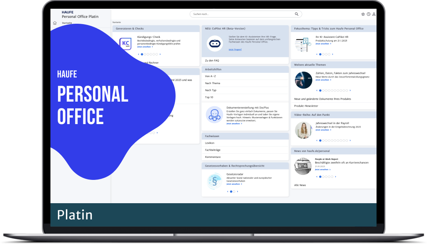Click 'Dokumentenerstellung mit DocPlus' title

[248, 108]
